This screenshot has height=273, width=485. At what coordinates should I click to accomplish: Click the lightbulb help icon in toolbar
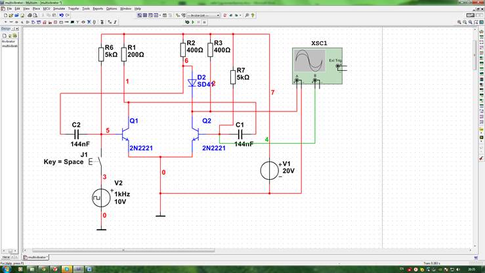pyautogui.click(x=253, y=15)
